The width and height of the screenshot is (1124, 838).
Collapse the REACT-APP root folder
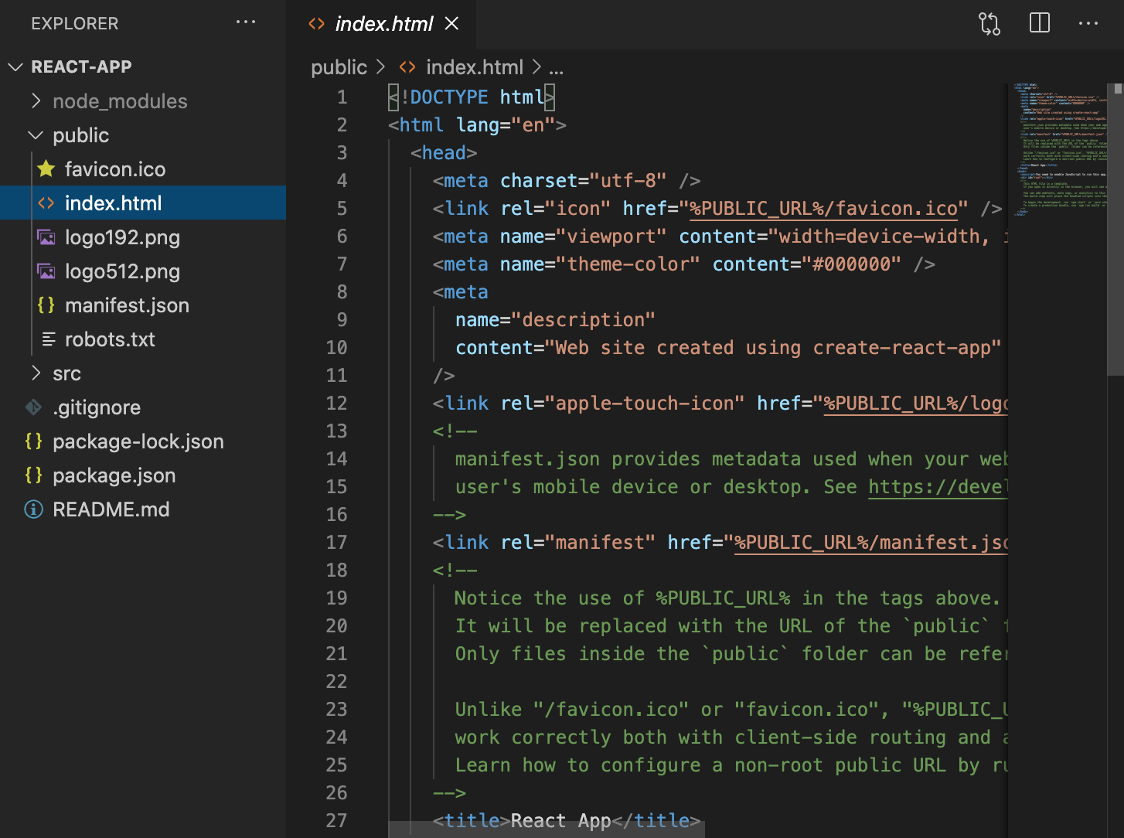pos(15,67)
